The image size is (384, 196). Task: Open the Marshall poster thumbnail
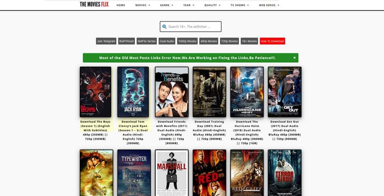tap(171, 172)
